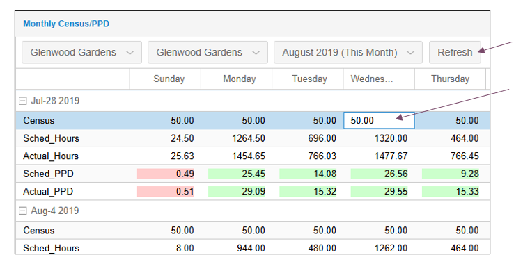Select the Census row label in Jul-28 week

point(39,120)
